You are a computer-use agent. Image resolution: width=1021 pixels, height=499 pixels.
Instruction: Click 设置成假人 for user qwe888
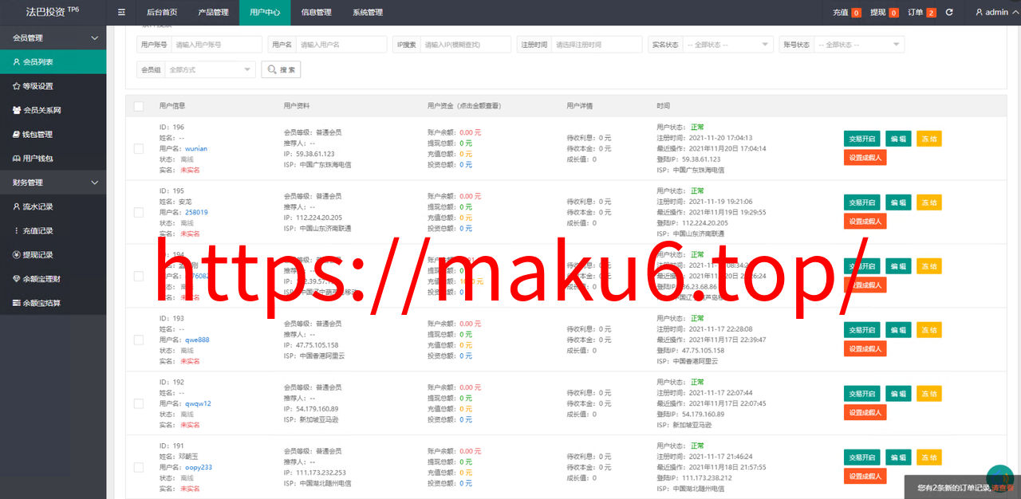[865, 348]
